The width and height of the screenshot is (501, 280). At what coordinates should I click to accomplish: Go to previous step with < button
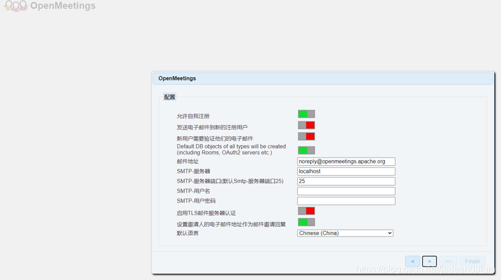pos(412,261)
